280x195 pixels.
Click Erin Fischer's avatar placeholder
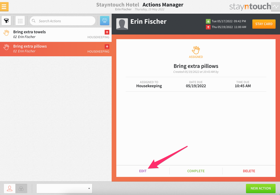click(x=122, y=24)
